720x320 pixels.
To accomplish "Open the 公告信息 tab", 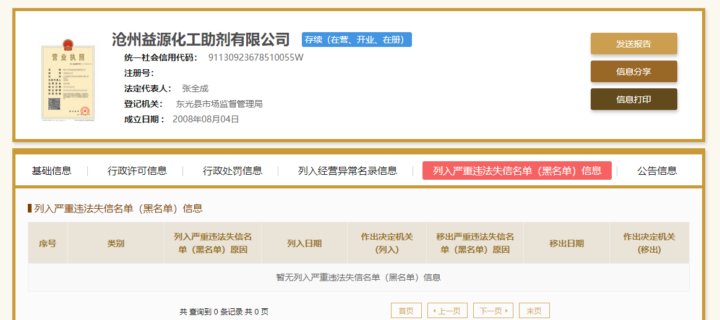I will point(657,171).
